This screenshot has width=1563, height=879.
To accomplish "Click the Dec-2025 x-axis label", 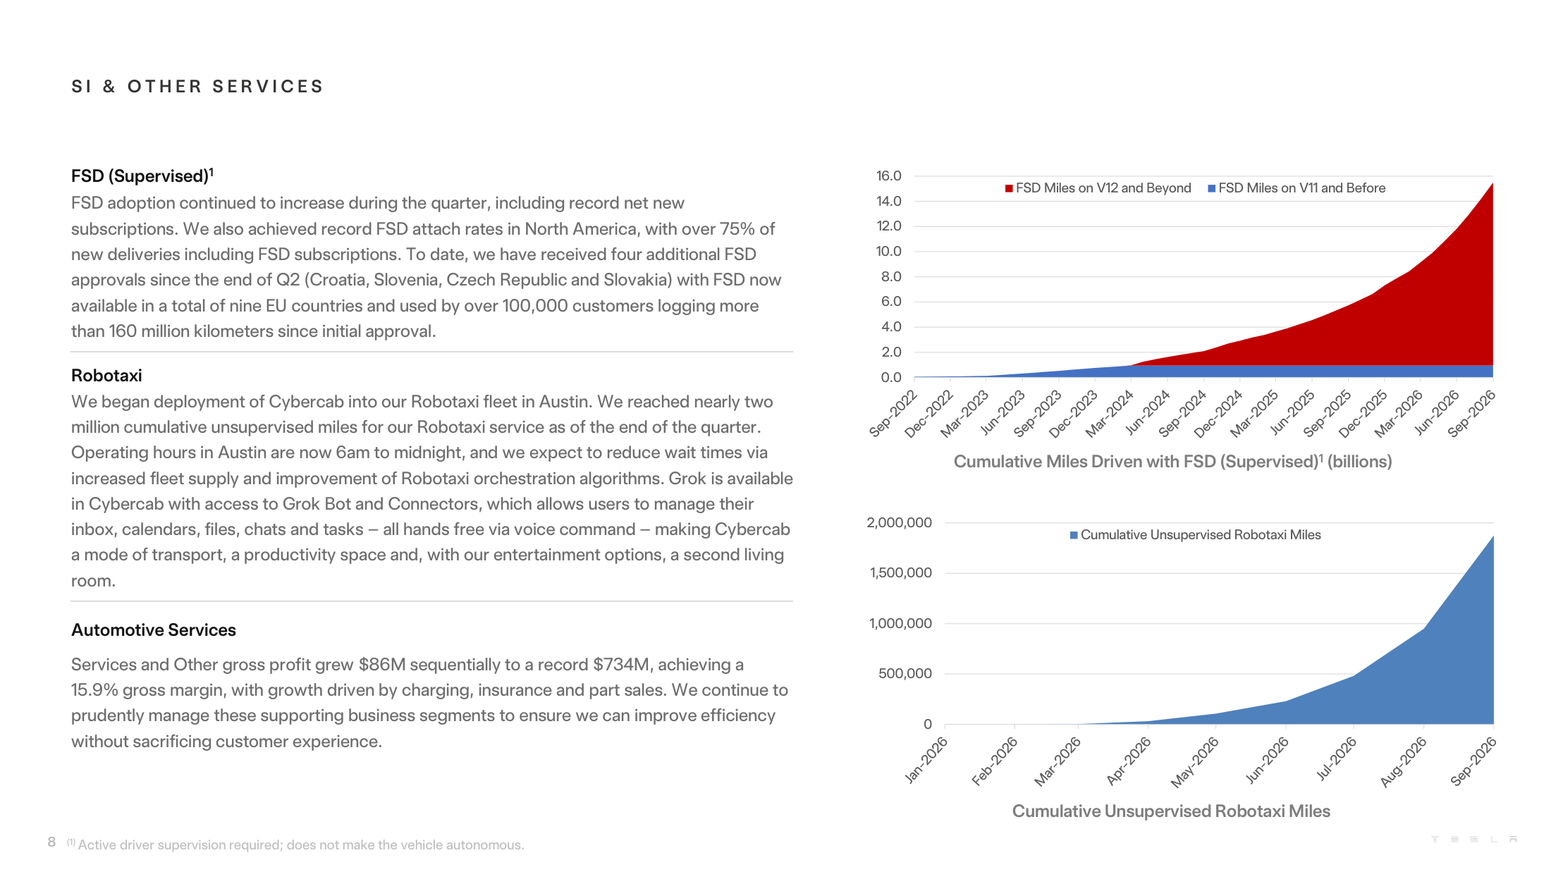I will 1363,414.
